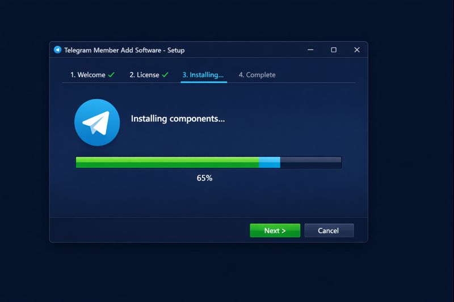
Task: Close the Setup window
Action: 357,50
